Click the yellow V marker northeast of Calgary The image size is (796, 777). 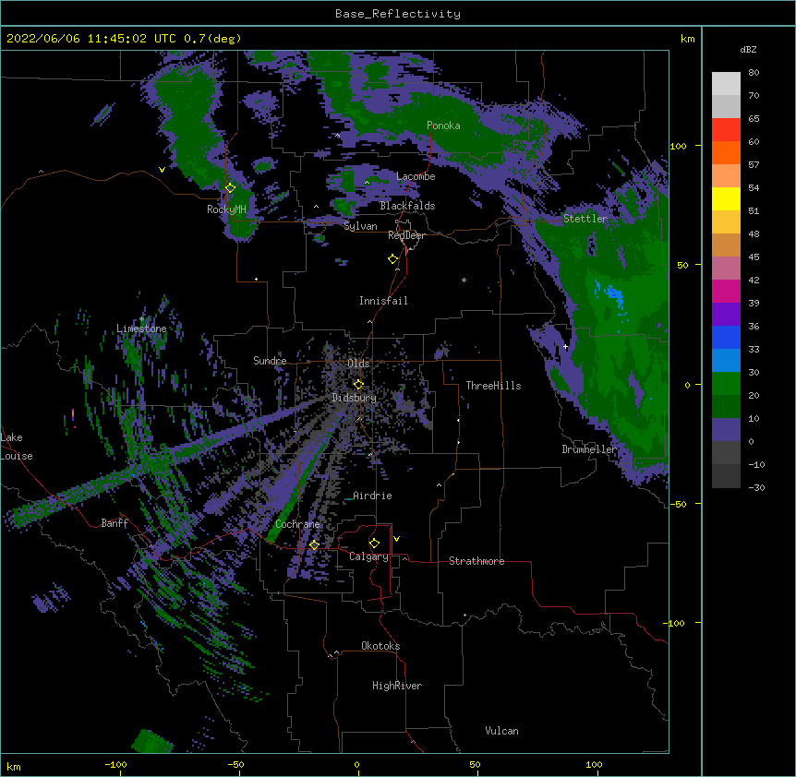click(396, 539)
